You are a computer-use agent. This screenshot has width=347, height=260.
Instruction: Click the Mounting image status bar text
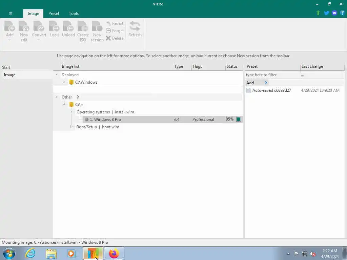pyautogui.click(x=55, y=242)
